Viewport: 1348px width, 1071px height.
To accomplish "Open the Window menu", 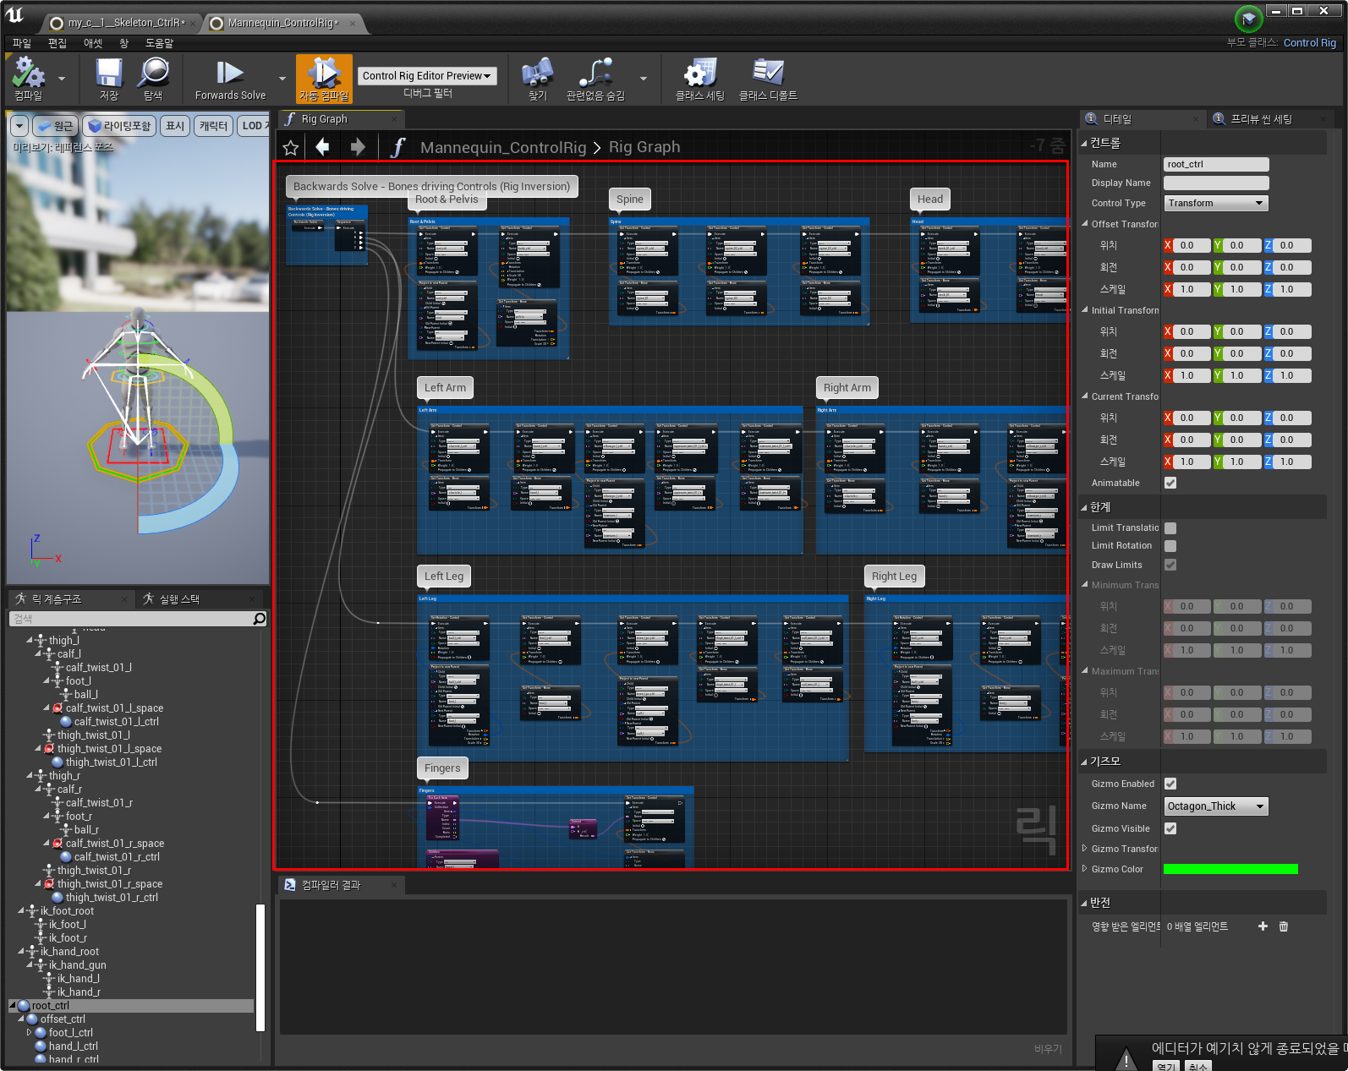I will point(124,43).
